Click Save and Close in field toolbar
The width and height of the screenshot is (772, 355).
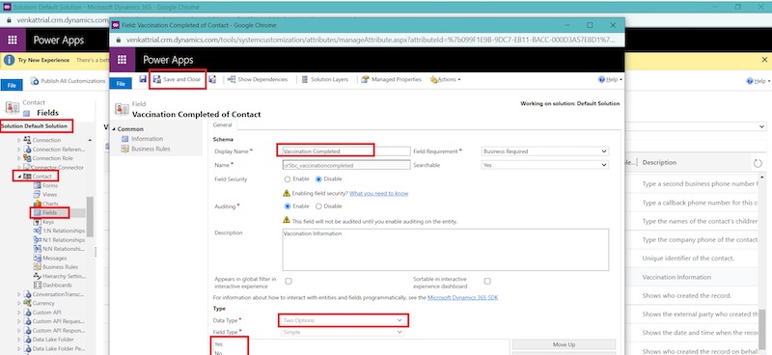pos(178,79)
